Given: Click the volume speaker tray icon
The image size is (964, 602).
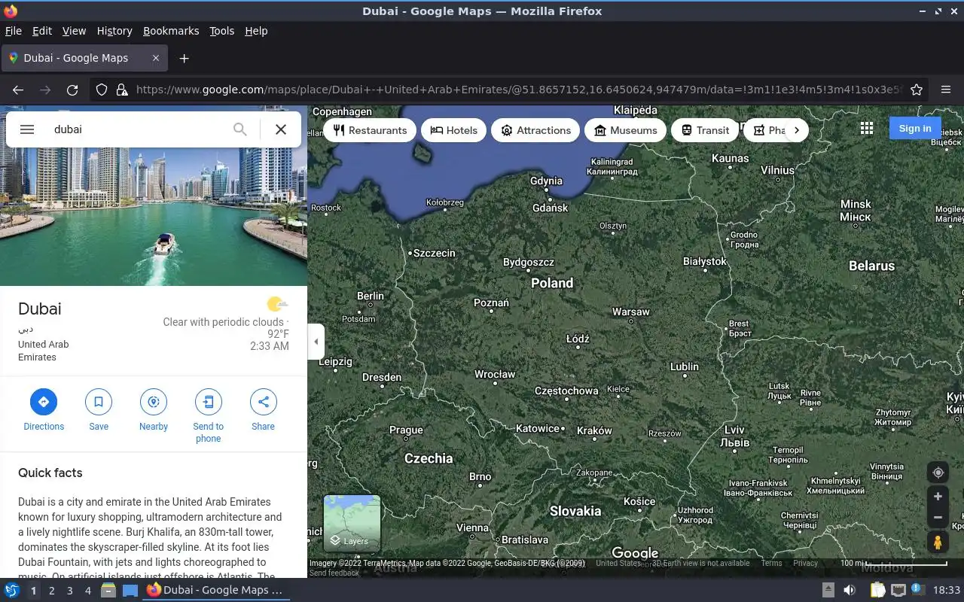Looking at the screenshot, I should [850, 590].
